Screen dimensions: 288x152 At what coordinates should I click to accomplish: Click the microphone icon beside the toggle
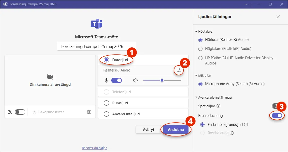click(x=106, y=81)
